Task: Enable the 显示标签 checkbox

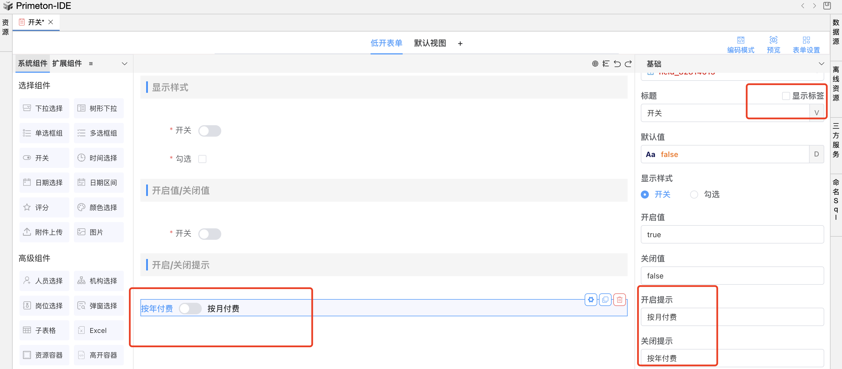Action: click(x=786, y=96)
